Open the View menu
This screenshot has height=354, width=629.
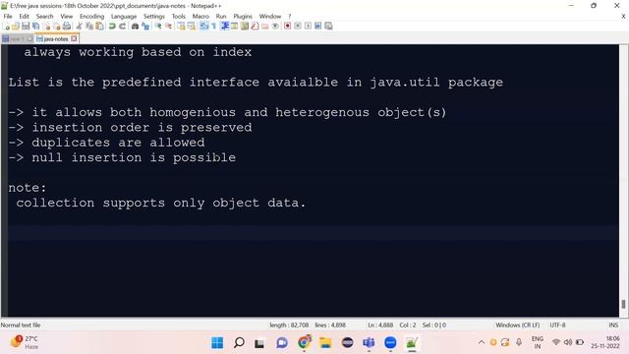point(67,16)
